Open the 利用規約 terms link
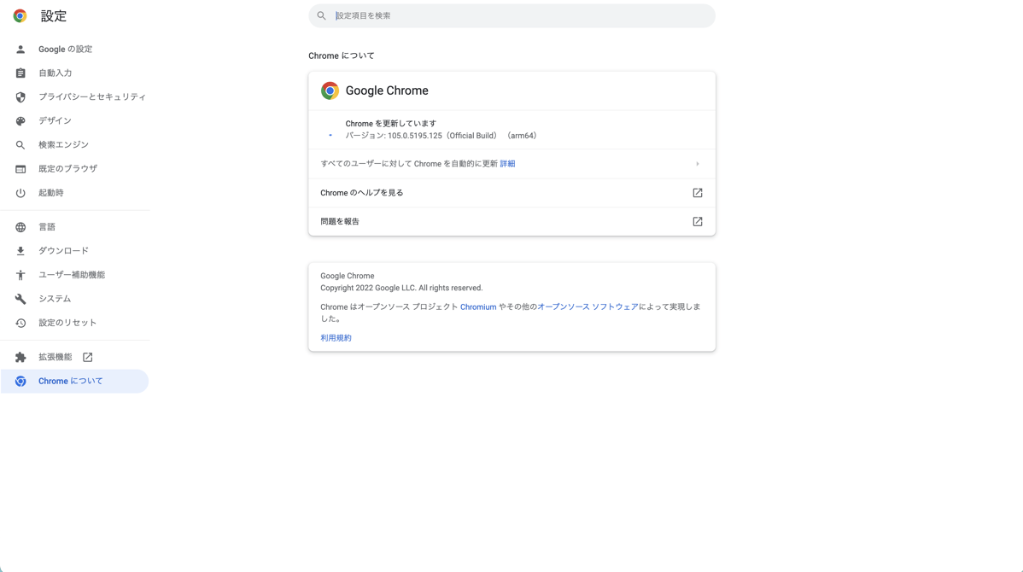 click(x=336, y=338)
